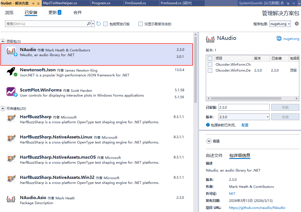Open the NuGet settings gear icon
Screen dimensions: 301x212
(x=297, y=24)
